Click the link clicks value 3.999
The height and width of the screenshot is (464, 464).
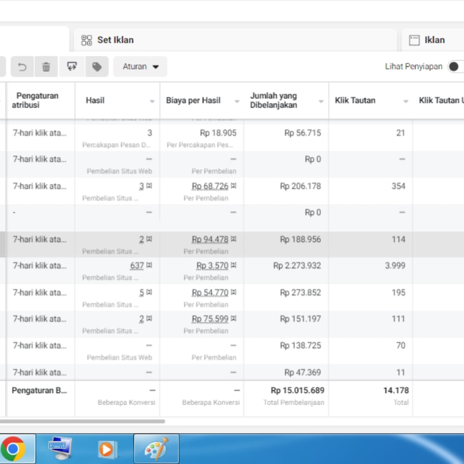coord(395,266)
